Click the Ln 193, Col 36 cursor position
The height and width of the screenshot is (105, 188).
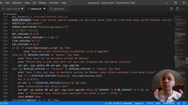pyautogui.click(x=118, y=103)
